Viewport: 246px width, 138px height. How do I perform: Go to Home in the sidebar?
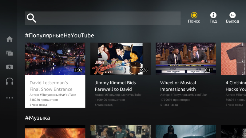tap(10, 39)
